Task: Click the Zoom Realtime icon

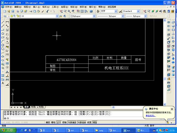Action: [65, 11]
